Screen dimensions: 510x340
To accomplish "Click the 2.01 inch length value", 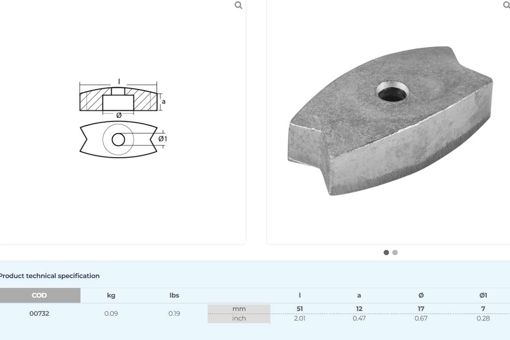I will click(x=300, y=318).
